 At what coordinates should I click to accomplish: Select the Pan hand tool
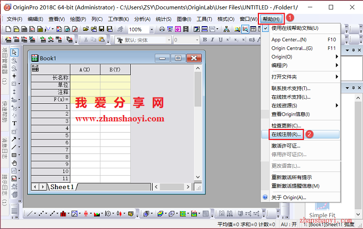tap(14, 163)
